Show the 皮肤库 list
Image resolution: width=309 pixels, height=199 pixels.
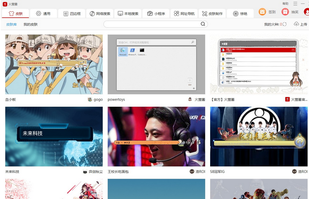(x=11, y=24)
